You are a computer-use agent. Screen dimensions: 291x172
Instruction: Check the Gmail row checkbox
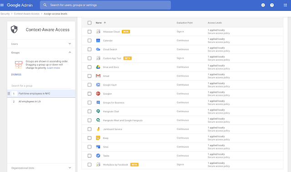pyautogui.click(x=90, y=76)
